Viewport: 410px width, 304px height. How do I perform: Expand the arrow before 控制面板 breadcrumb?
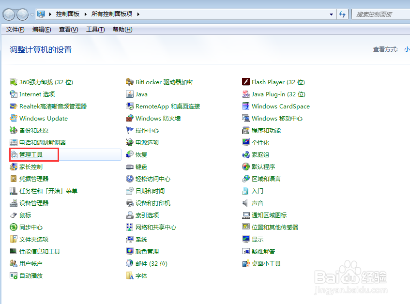(x=50, y=14)
